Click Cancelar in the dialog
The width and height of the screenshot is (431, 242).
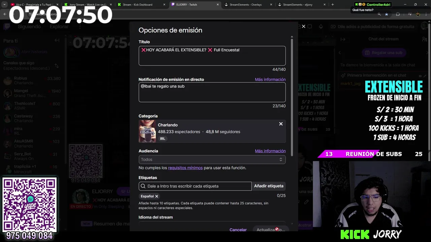pos(238,230)
